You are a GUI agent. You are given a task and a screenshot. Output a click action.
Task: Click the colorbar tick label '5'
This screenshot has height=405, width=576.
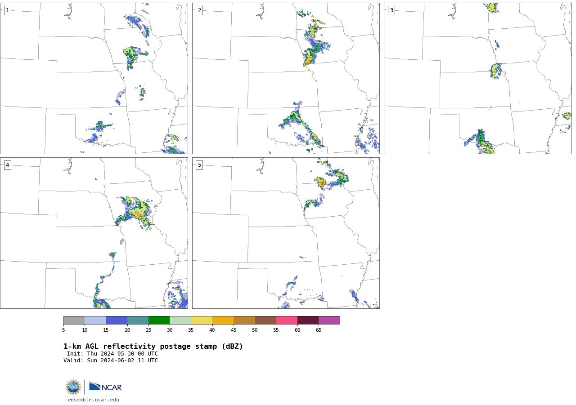pos(63,330)
